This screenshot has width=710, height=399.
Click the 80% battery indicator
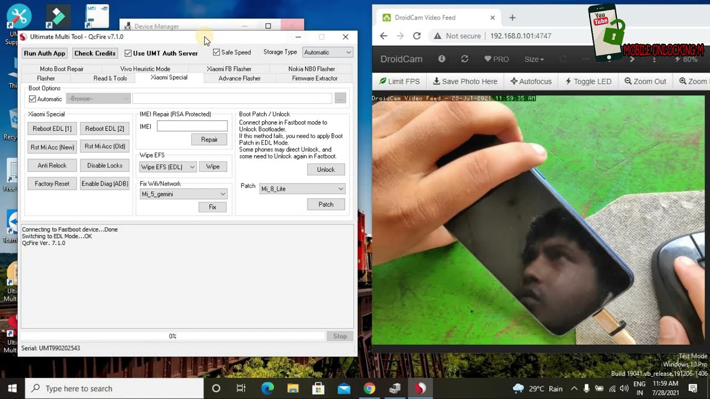[x=686, y=59]
